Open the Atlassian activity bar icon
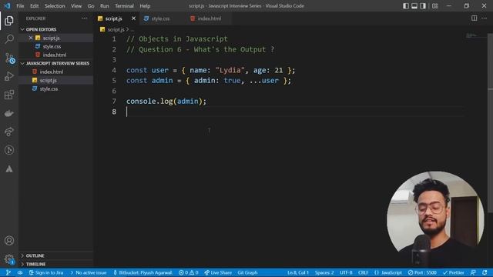 pyautogui.click(x=9, y=169)
